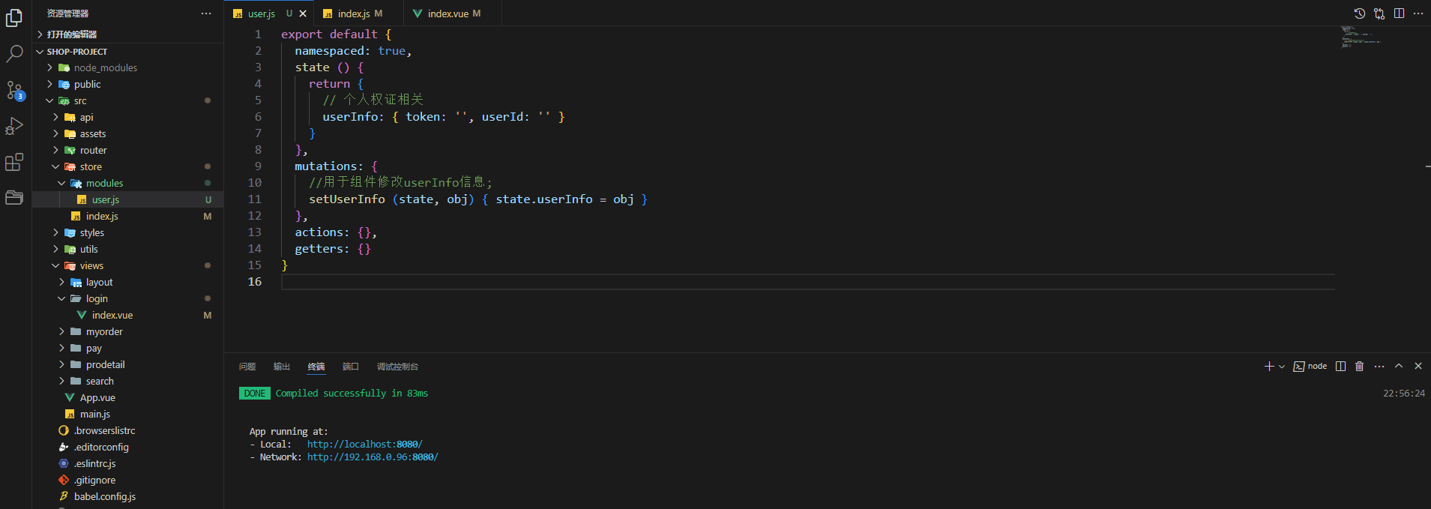Expand the node_modules folder
The height and width of the screenshot is (509, 1431).
(x=127, y=67)
